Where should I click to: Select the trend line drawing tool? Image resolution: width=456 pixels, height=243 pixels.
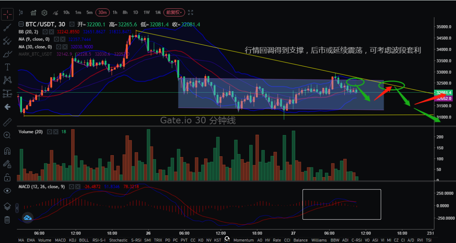(x=7, y=28)
